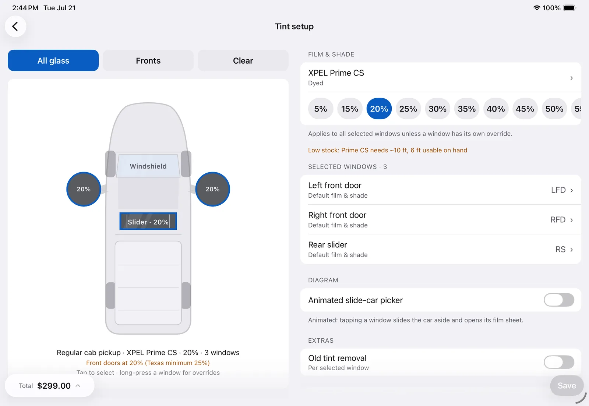This screenshot has height=406, width=589.
Task: Select the 40% shade
Action: click(x=496, y=109)
